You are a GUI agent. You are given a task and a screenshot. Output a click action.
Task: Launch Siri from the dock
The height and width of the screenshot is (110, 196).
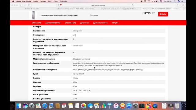25,106
